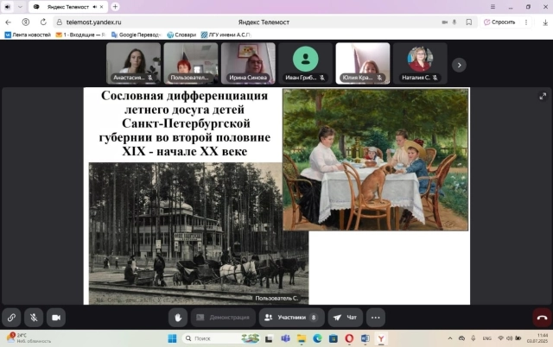This screenshot has width=553, height=347.
Task: Open browser downloads icon
Action: tap(545, 22)
